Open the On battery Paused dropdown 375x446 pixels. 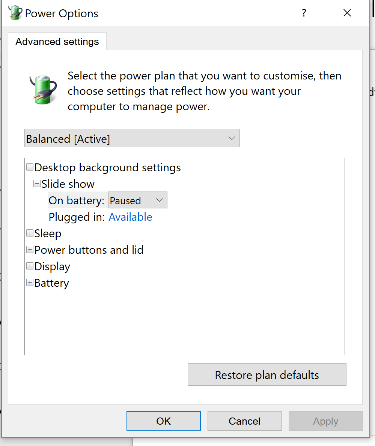[159, 200]
